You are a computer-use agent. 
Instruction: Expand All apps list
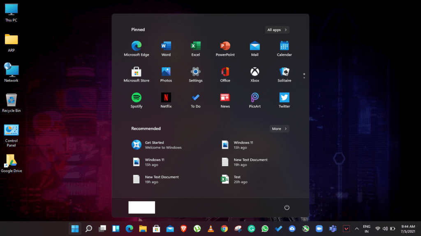point(277,29)
